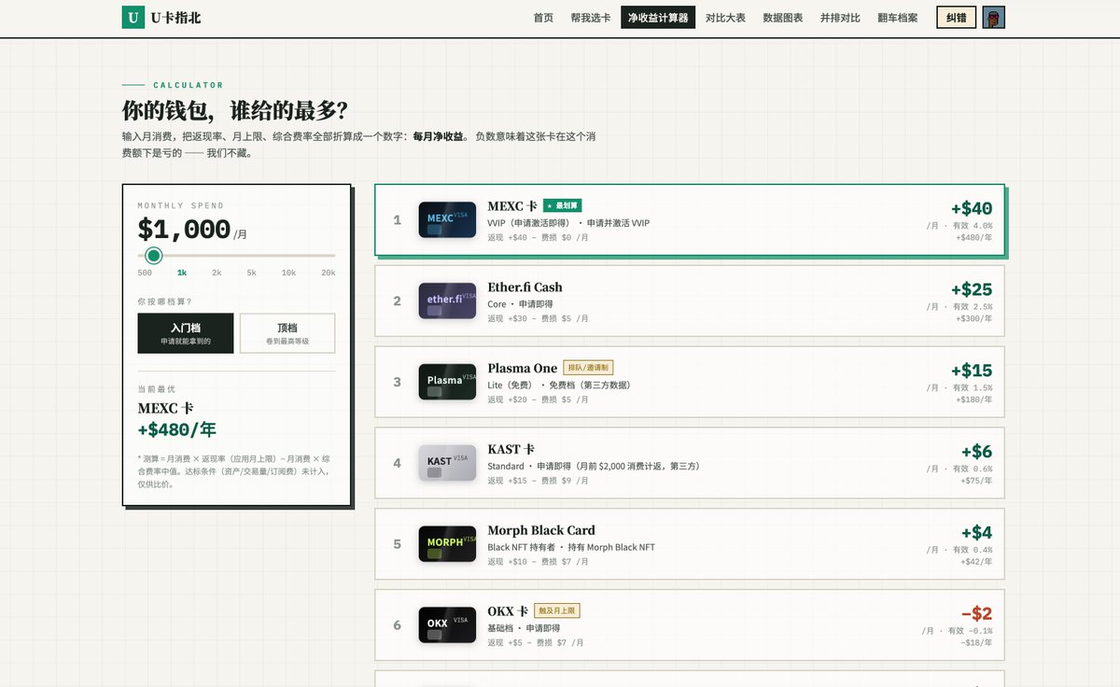
Task: Click the KAST card thumbnail
Action: tap(447, 463)
